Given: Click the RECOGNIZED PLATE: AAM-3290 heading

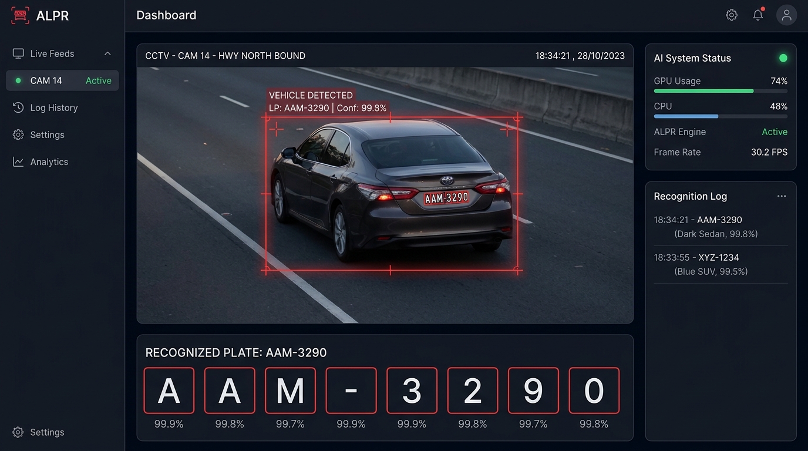Looking at the screenshot, I should 236,353.
